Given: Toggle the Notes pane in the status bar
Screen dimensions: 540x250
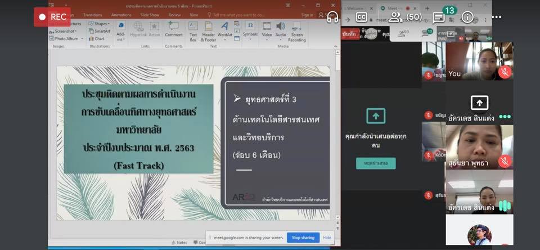Looking at the screenshot, I should click(x=179, y=243).
